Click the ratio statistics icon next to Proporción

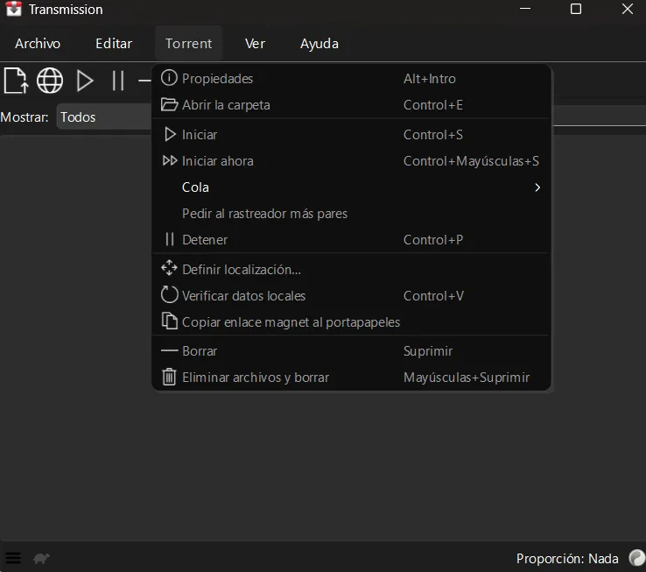[x=636, y=558]
